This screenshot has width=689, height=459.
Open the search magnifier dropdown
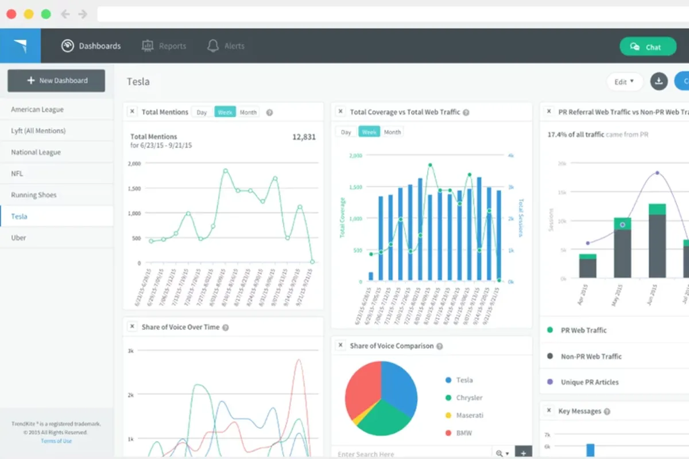[503, 453]
